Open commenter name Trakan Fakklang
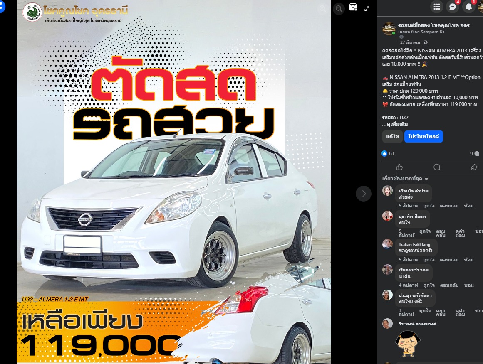 pos(414,245)
